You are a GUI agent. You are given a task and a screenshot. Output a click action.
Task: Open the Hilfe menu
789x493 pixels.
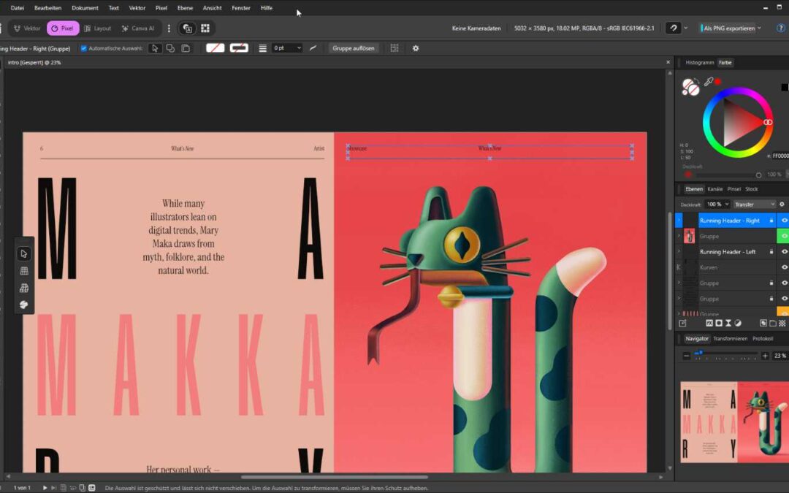tap(267, 8)
